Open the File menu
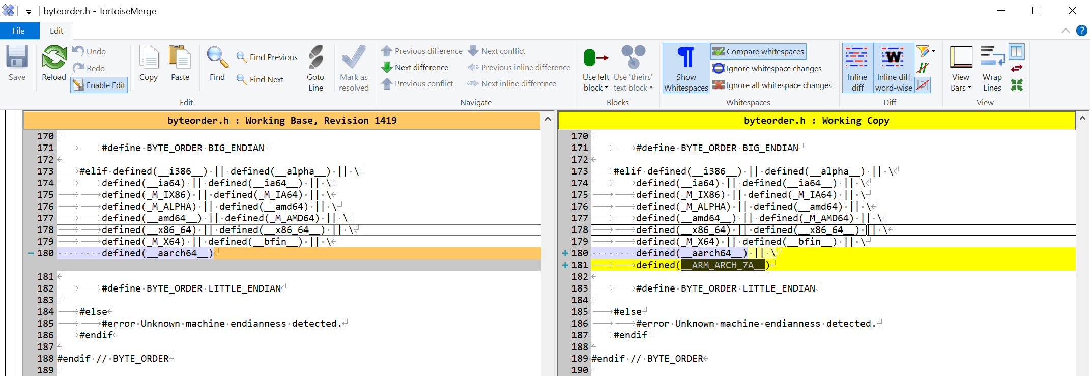The height and width of the screenshot is (376, 1090). [x=19, y=31]
